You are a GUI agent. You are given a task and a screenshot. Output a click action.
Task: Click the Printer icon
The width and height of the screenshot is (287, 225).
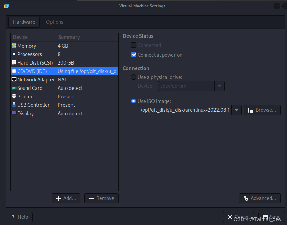[x=14, y=96]
